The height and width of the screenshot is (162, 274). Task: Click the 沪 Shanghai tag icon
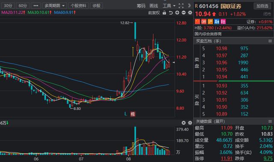coord(210,22)
